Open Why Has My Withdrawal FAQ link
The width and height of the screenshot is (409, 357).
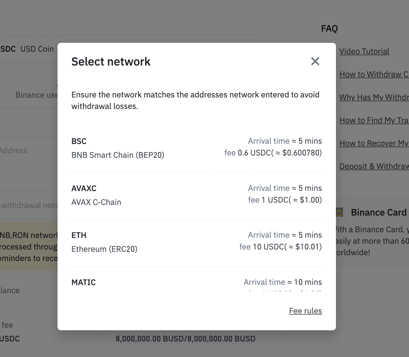374,97
